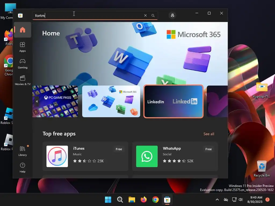Open the Help page
The height and width of the screenshot is (206, 275).
click(x=23, y=168)
